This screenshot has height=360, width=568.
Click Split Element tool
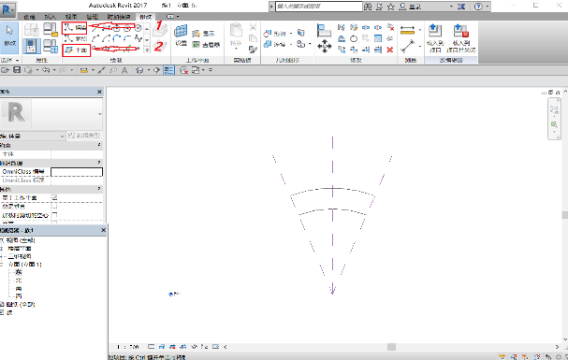(366, 27)
